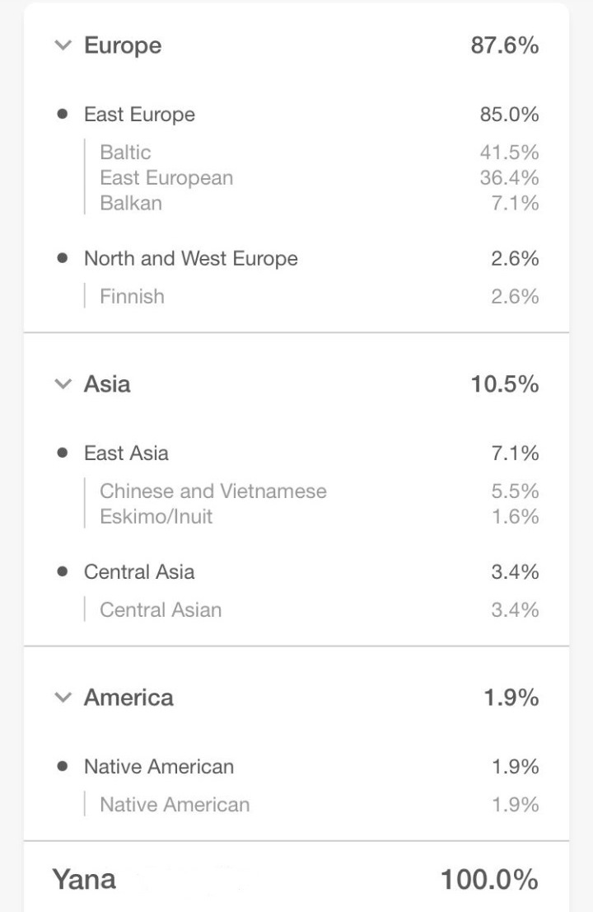
Task: Click the Yana total row name
Action: (x=84, y=879)
